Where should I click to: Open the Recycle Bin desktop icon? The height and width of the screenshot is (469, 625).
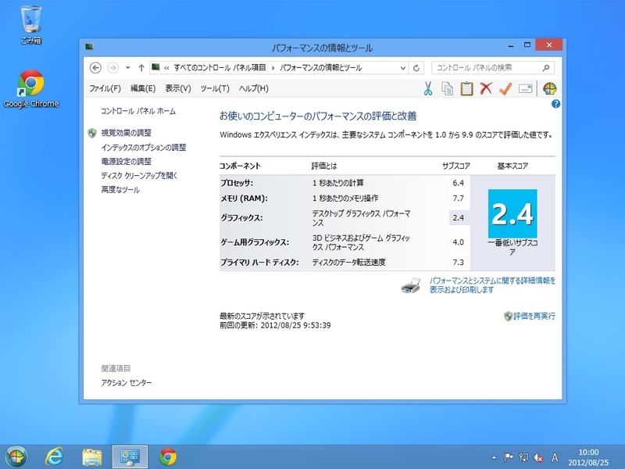point(30,24)
